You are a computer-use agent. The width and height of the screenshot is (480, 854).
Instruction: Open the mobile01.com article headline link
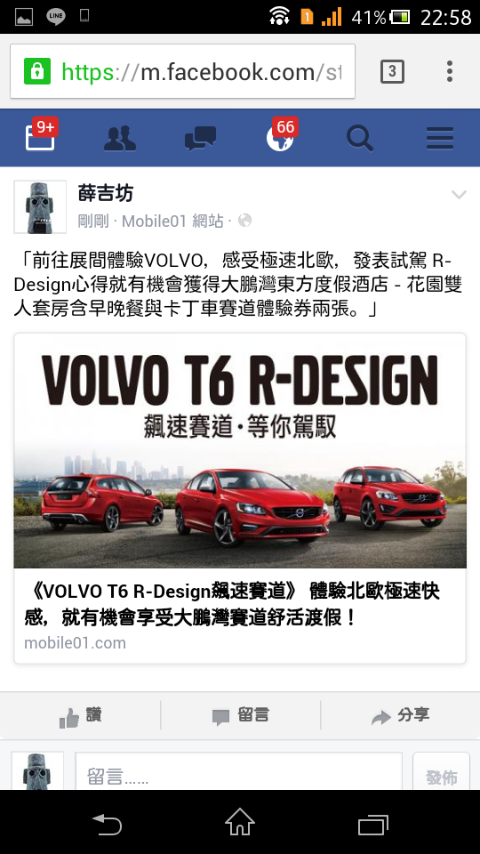coord(232,605)
